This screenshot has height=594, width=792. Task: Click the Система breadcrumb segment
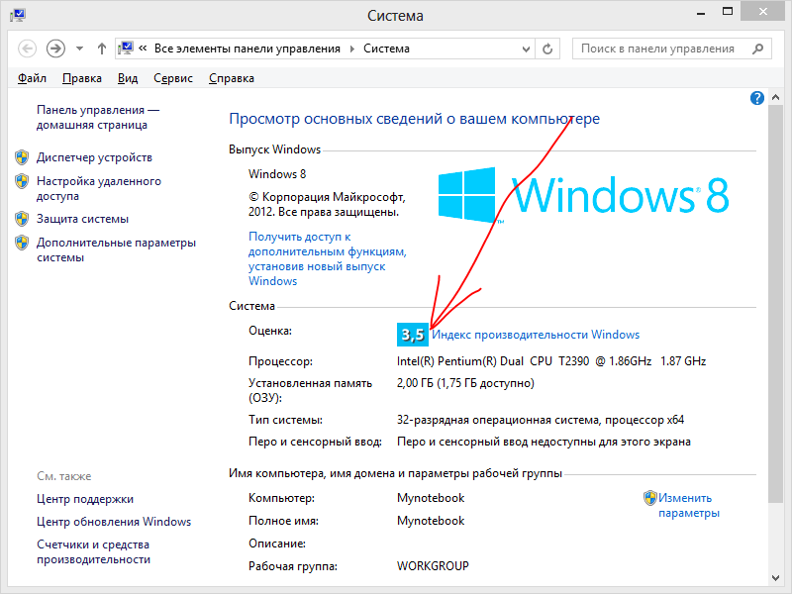(x=386, y=49)
